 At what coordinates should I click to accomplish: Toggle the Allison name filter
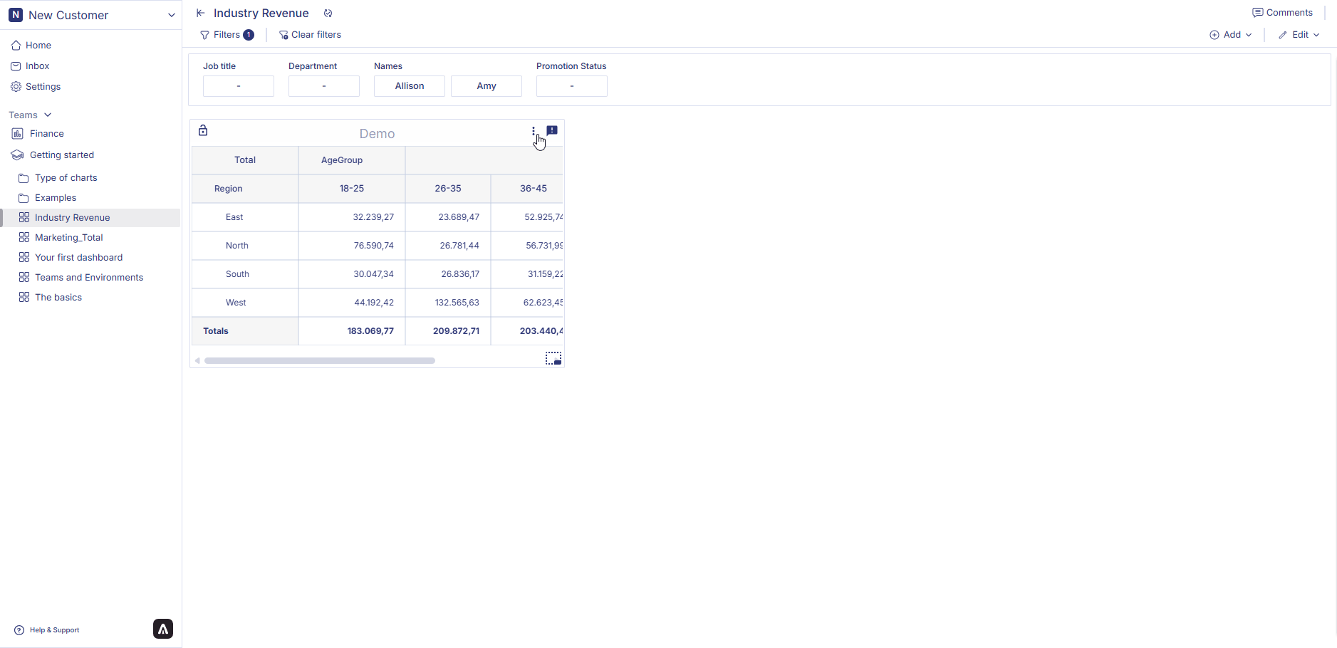coord(410,86)
